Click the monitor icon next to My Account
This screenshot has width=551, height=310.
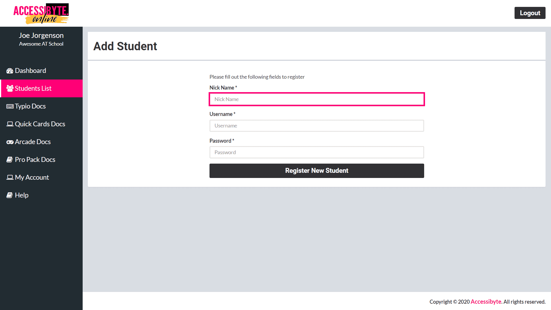10,177
